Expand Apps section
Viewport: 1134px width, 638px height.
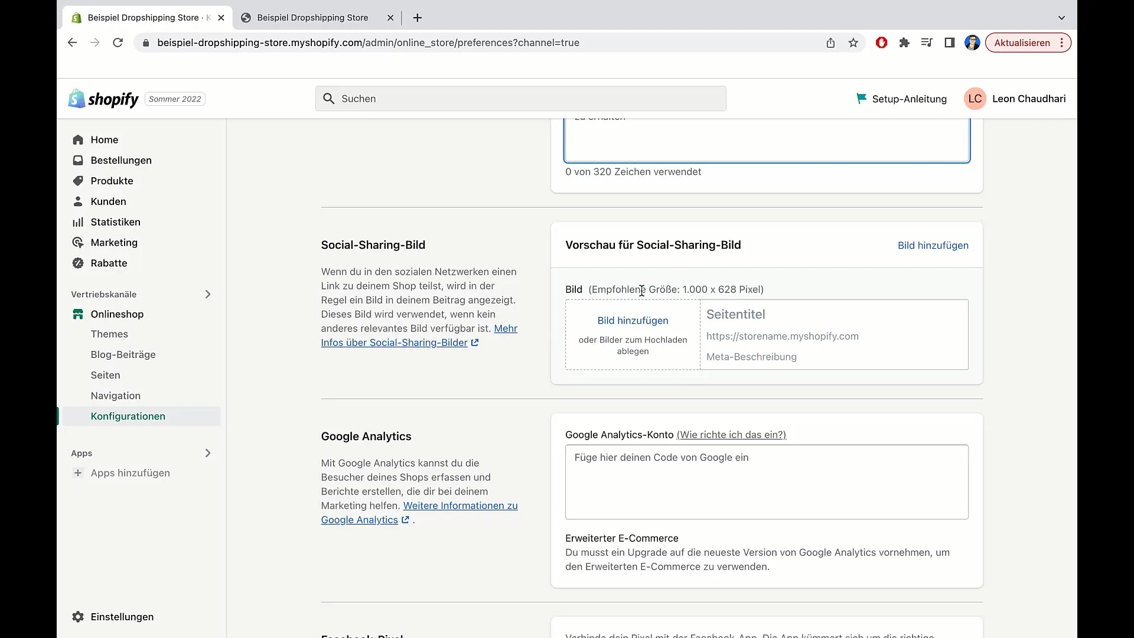pos(208,452)
